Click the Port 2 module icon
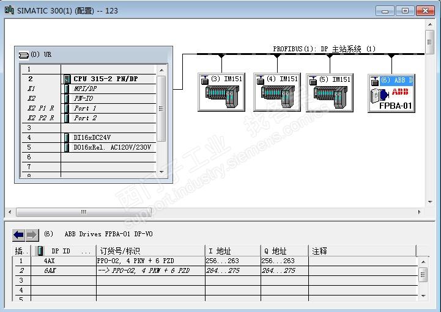Screen dimensions: 441x312 [67, 118]
